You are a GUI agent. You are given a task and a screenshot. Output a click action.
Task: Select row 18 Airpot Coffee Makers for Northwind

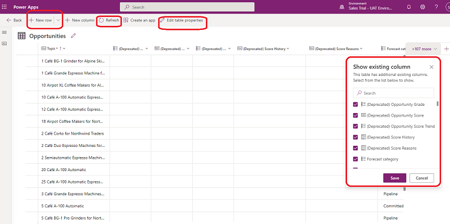73,122
